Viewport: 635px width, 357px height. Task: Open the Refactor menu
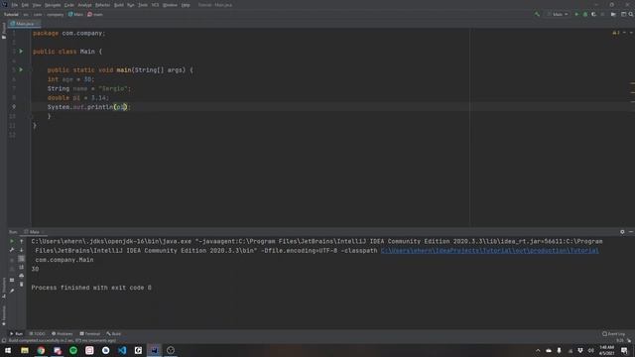[x=102, y=5]
